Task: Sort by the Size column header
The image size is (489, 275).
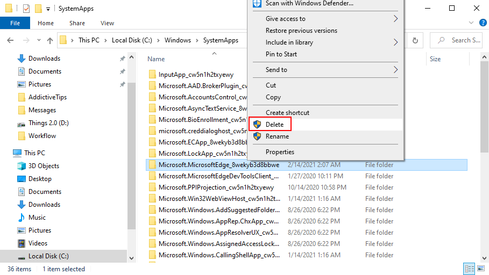Action: click(435, 59)
